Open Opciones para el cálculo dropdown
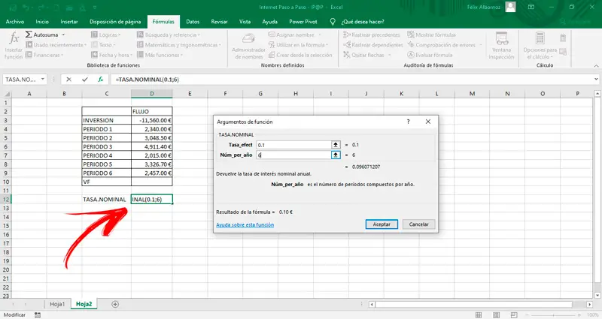This screenshot has width=602, height=319. coord(540,45)
